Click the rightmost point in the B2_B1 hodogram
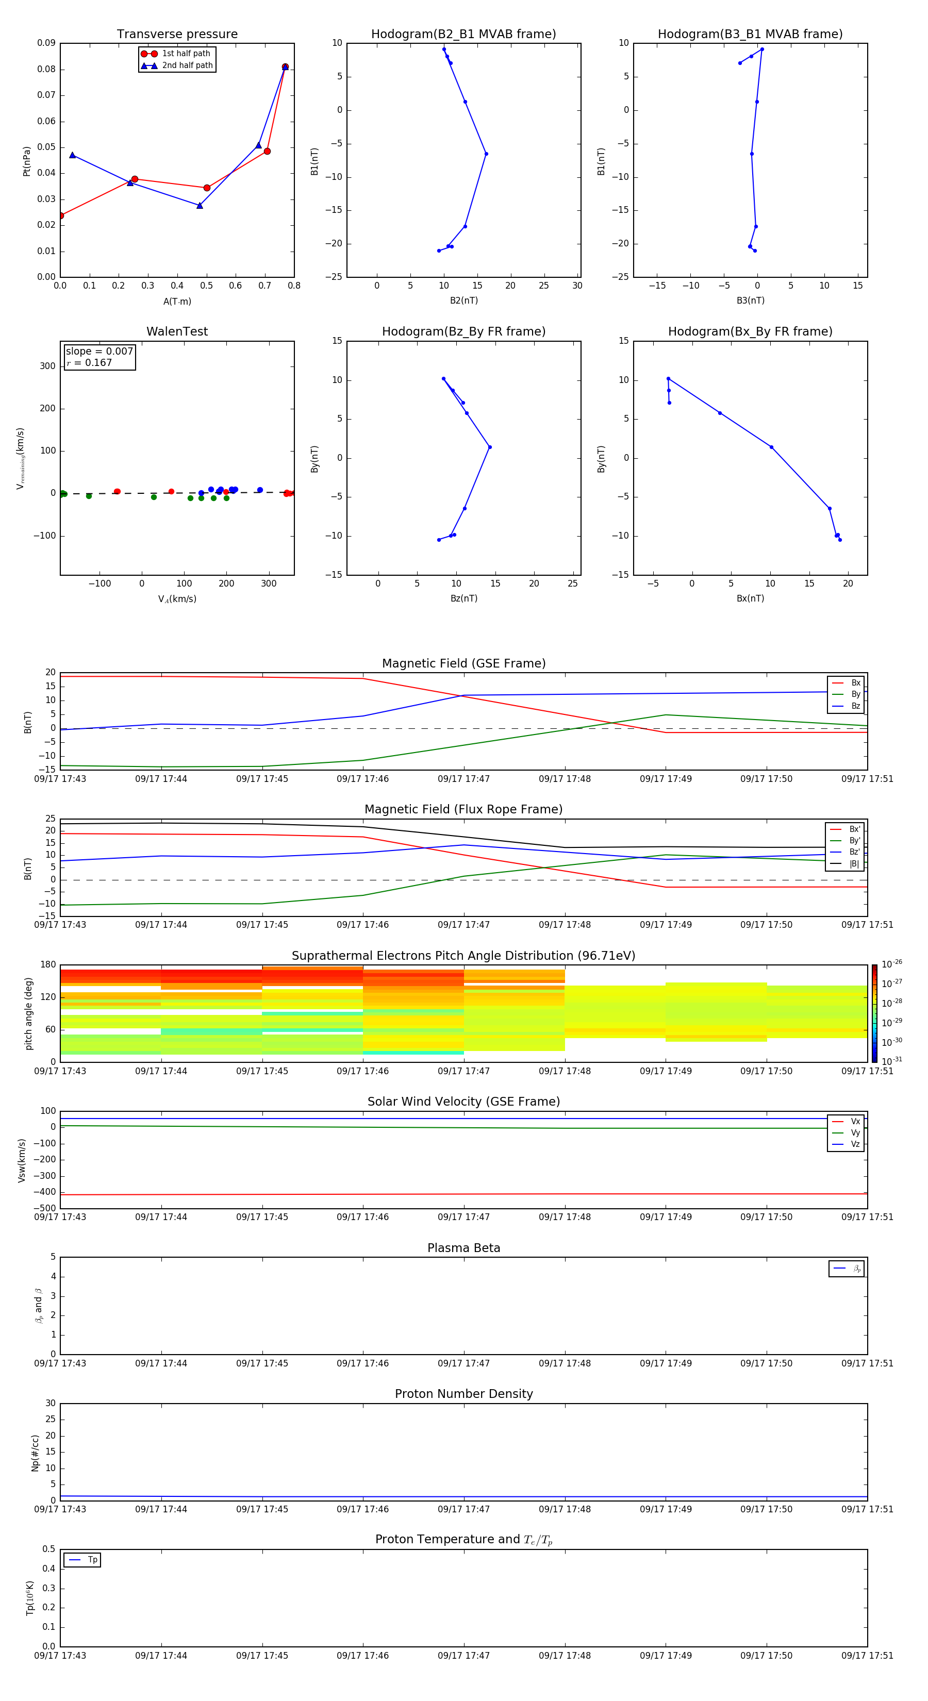Viewport: 928px width, 1701px height. (x=486, y=154)
